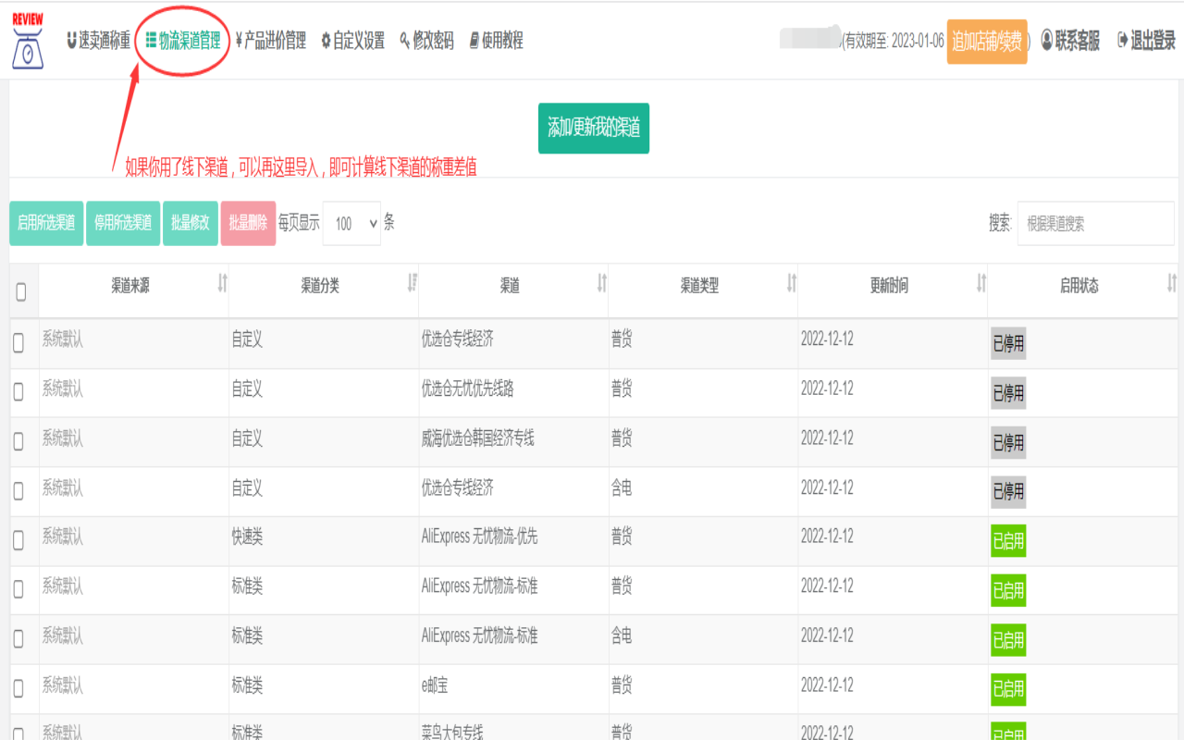Click the sort arrows beside 渠道 header
Screen dimensions: 1184x740
[x=602, y=283]
